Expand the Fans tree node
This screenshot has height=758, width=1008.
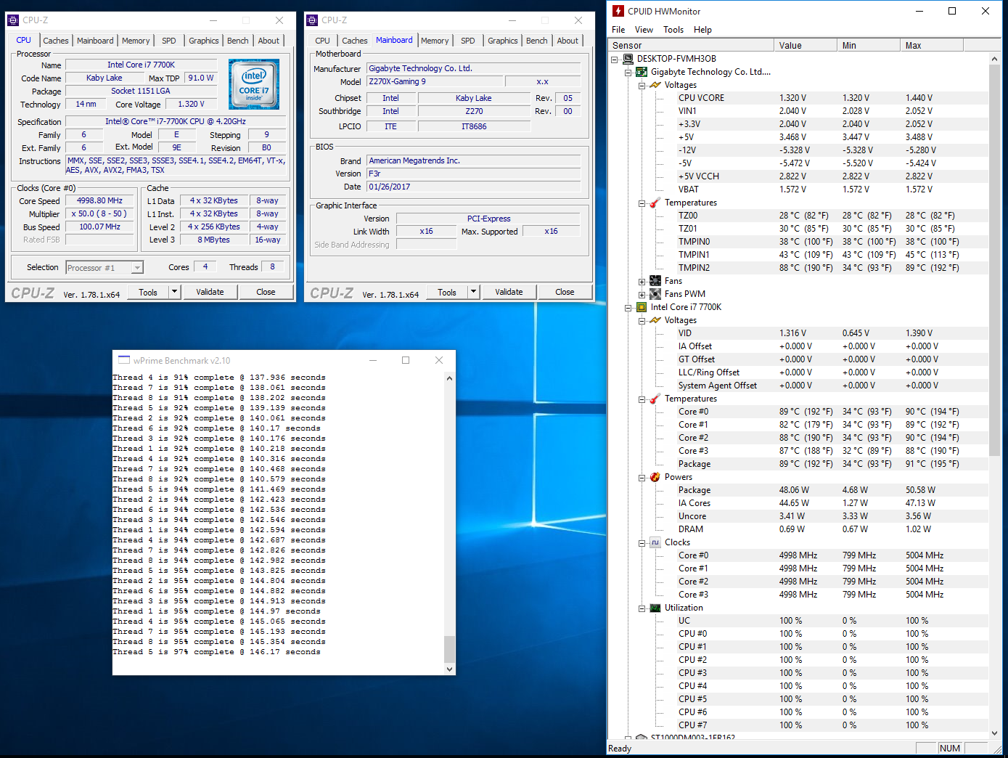click(642, 282)
